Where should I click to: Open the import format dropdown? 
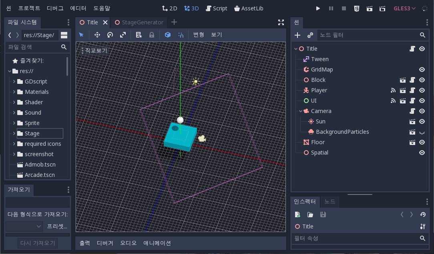click(x=24, y=227)
